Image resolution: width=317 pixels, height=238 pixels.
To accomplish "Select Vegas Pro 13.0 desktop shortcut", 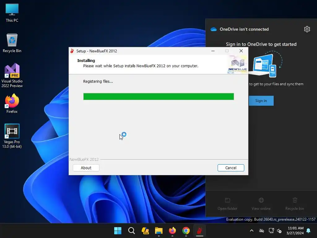I will pyautogui.click(x=12, y=136).
